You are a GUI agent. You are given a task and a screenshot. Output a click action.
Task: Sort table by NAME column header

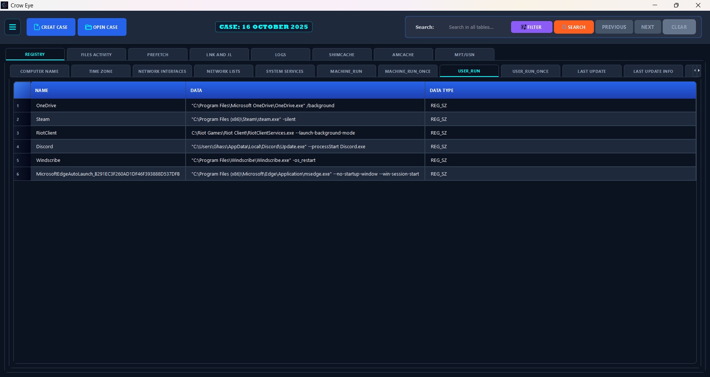tap(108, 90)
